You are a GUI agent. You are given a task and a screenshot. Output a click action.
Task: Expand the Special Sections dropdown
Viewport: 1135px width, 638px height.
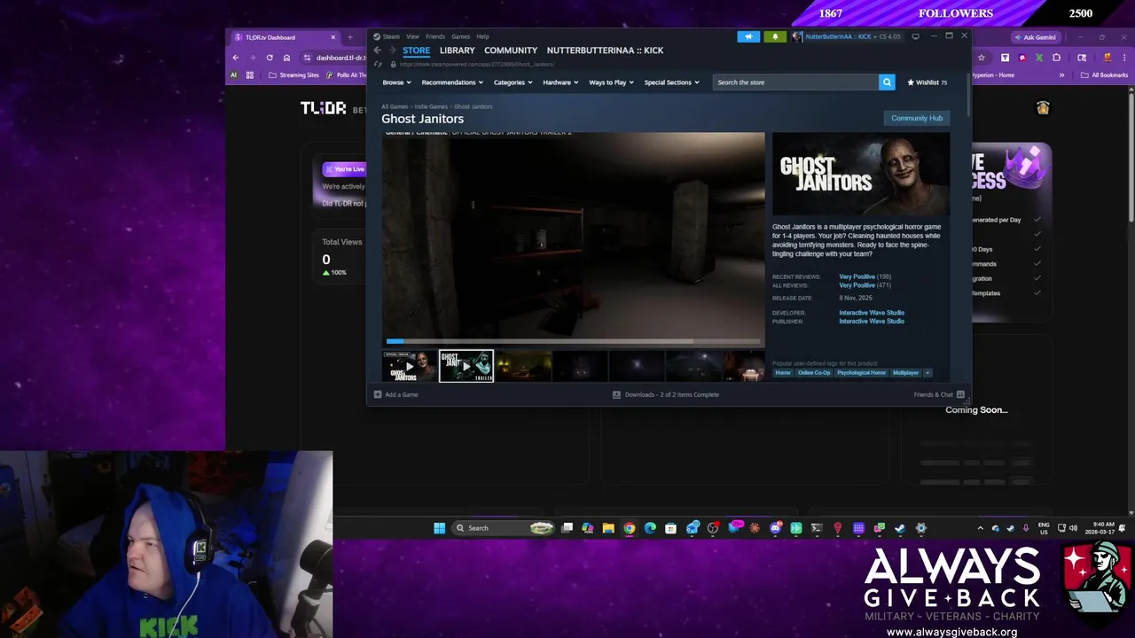[671, 82]
